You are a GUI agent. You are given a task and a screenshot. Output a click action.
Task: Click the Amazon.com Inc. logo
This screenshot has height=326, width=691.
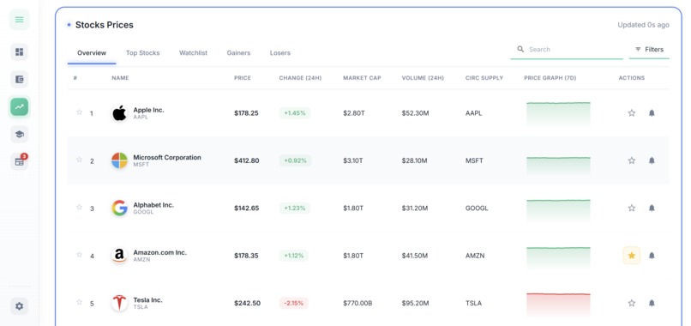[119, 256]
